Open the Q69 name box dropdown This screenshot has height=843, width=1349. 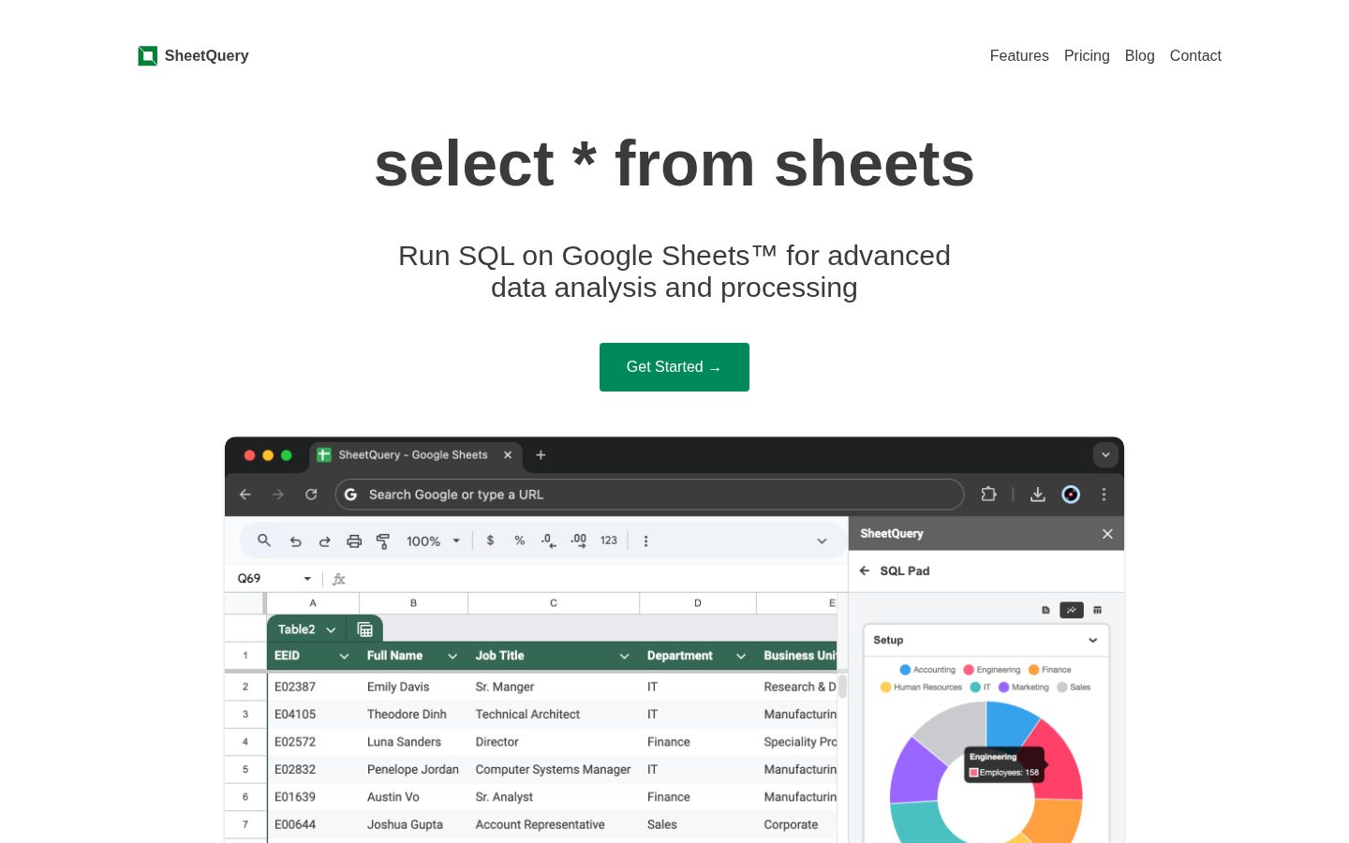click(x=307, y=579)
